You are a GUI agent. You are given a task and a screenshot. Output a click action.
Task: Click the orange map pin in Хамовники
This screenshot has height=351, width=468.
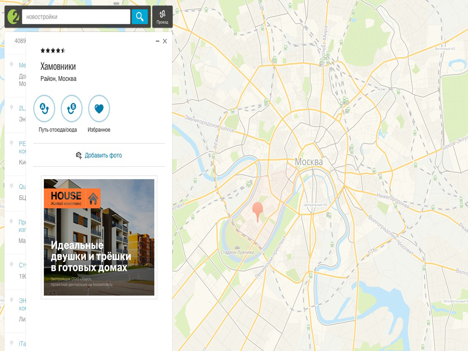tap(258, 210)
